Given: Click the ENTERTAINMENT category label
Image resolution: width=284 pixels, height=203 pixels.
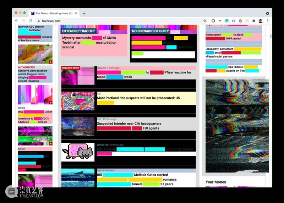Looking at the screenshot, I should click(x=106, y=170).
